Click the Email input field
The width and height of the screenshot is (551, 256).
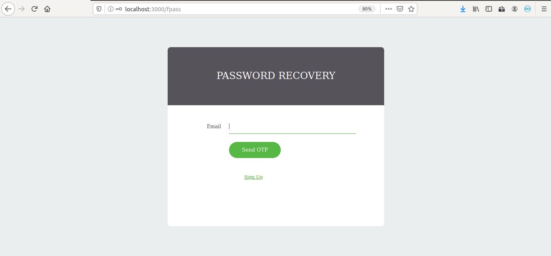[x=292, y=127]
